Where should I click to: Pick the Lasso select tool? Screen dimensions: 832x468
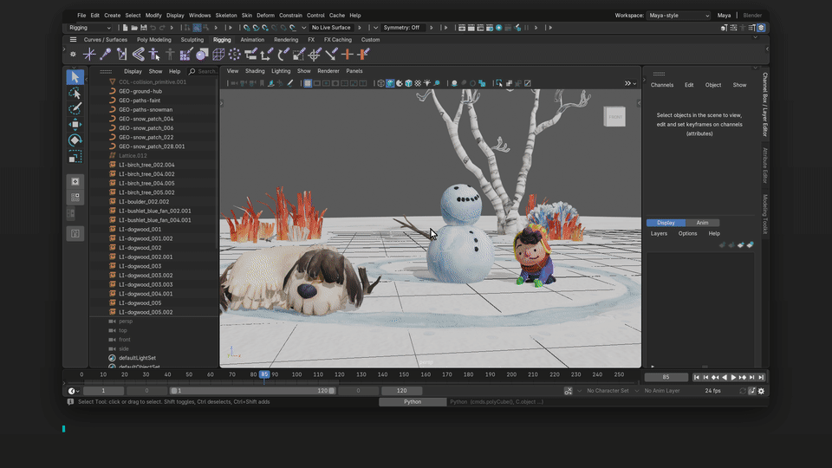75,94
